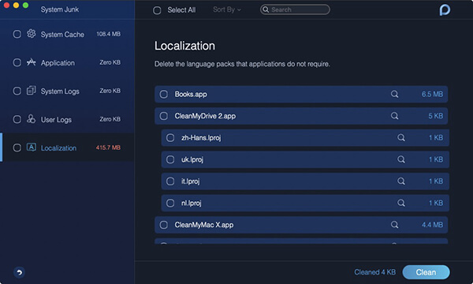Screen dimensions: 473x284
Task: Click the Clean button
Action: coord(426,272)
